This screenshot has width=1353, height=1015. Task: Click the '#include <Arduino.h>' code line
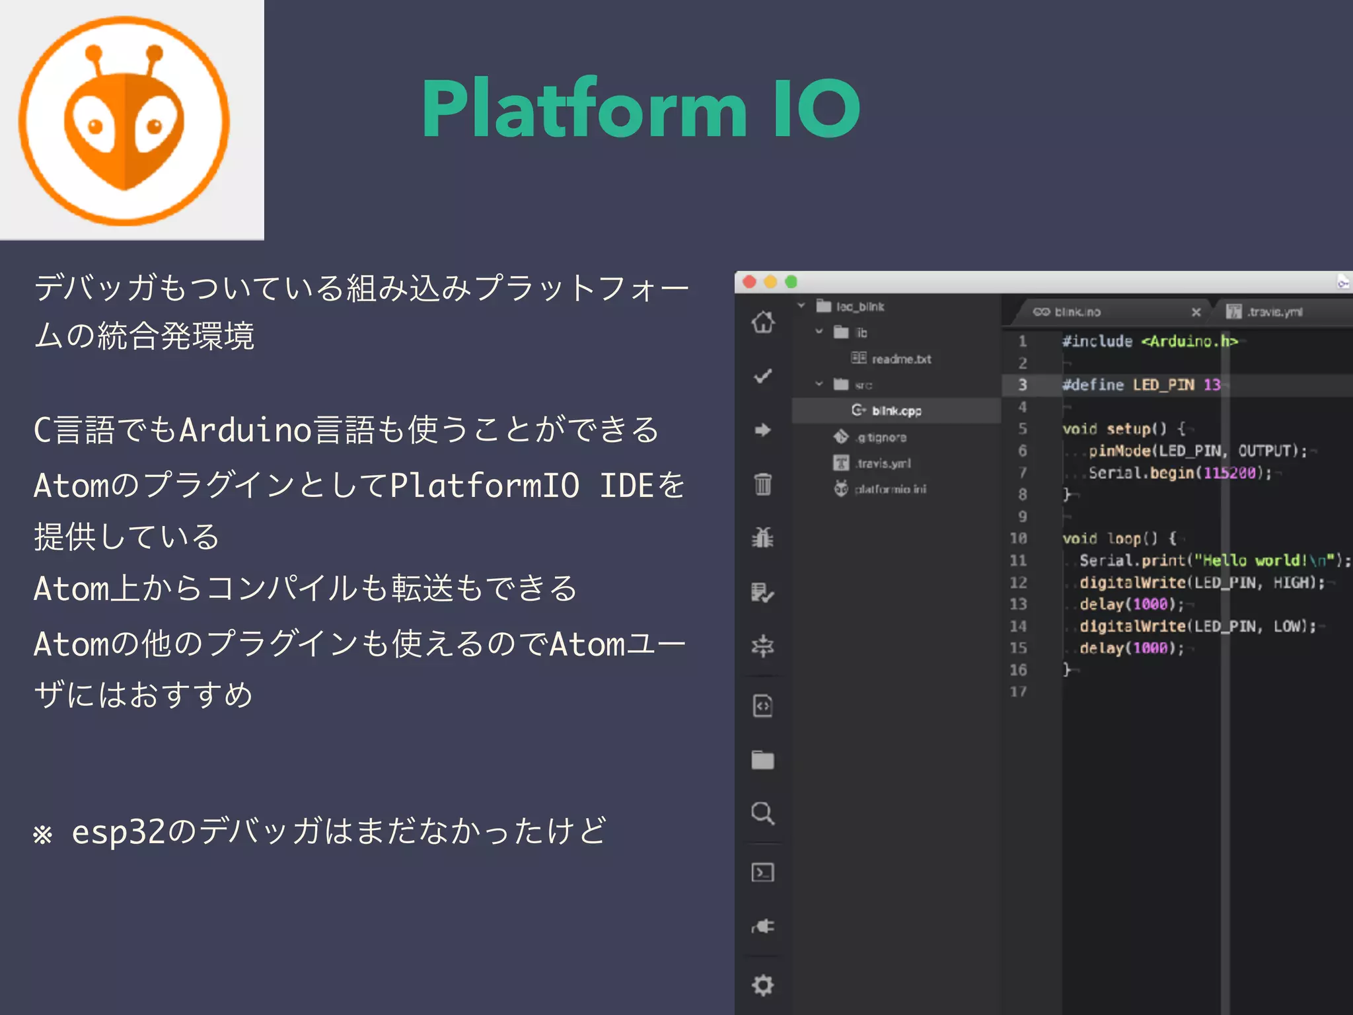click(1150, 341)
